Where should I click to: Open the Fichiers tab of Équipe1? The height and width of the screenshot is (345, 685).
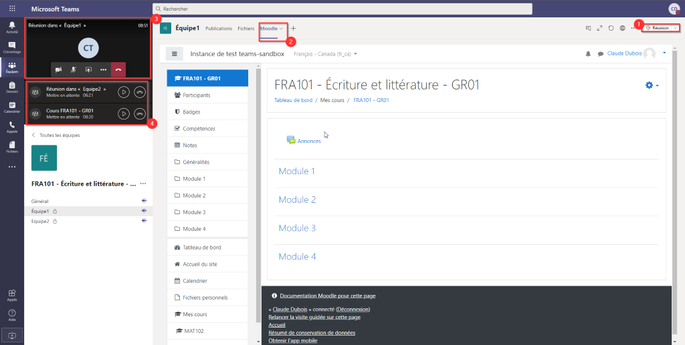(x=246, y=28)
